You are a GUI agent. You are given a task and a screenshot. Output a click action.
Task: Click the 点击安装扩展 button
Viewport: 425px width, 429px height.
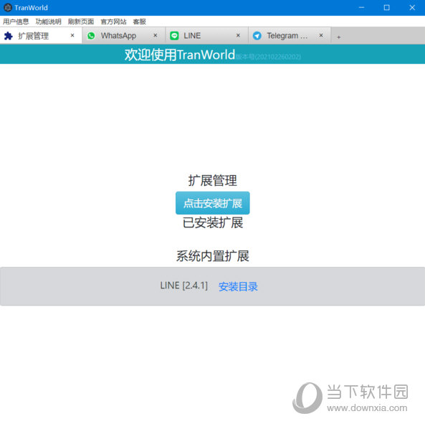[213, 203]
